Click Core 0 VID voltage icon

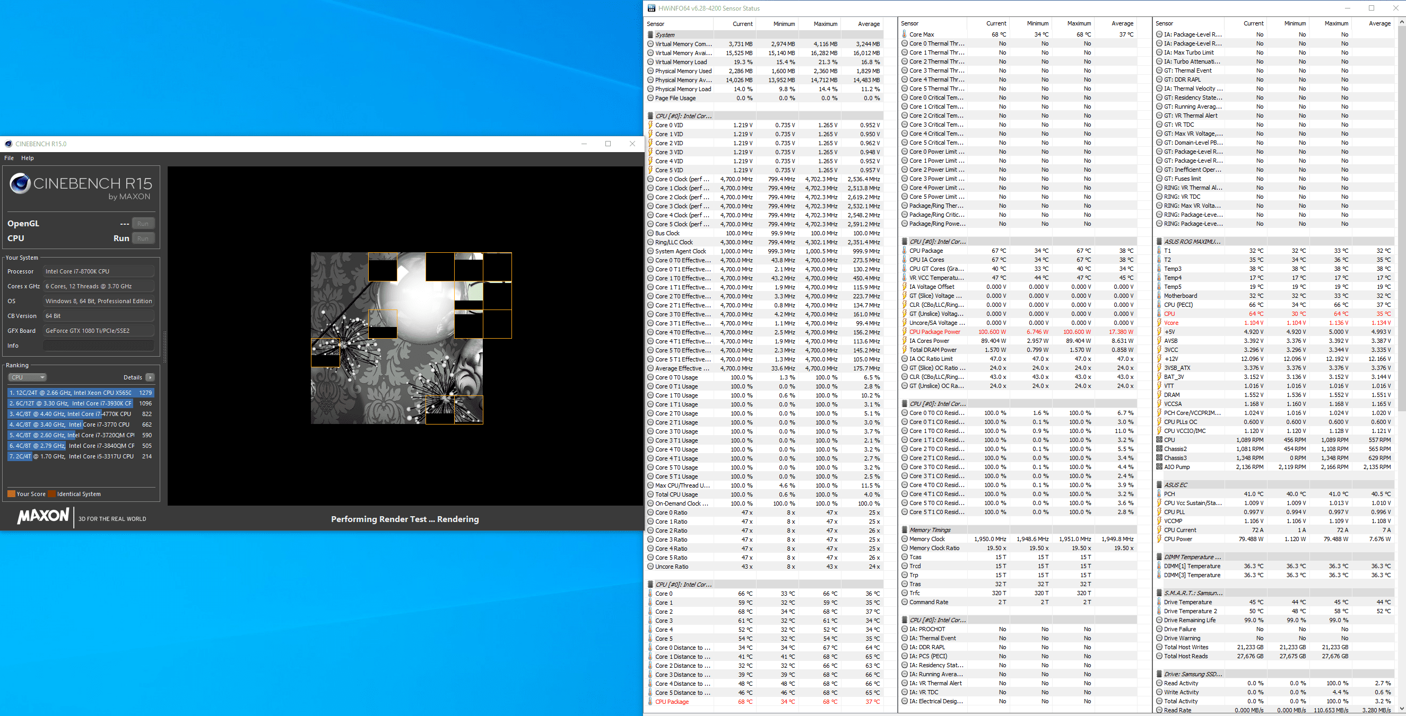tap(650, 126)
